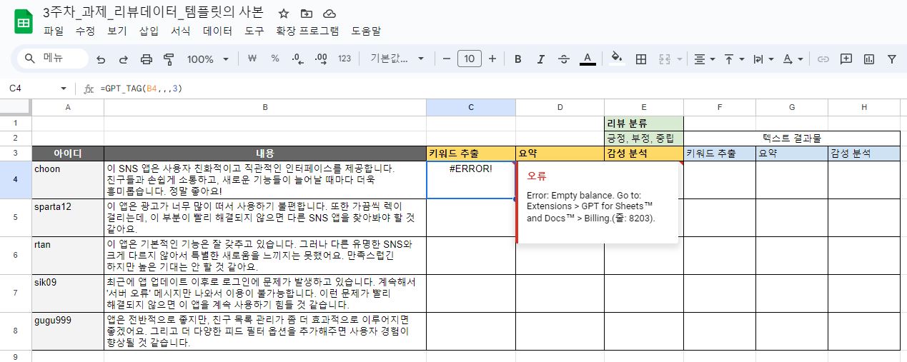907x362 pixels.
Task: Open the 도움말 menu
Action: [x=366, y=31]
